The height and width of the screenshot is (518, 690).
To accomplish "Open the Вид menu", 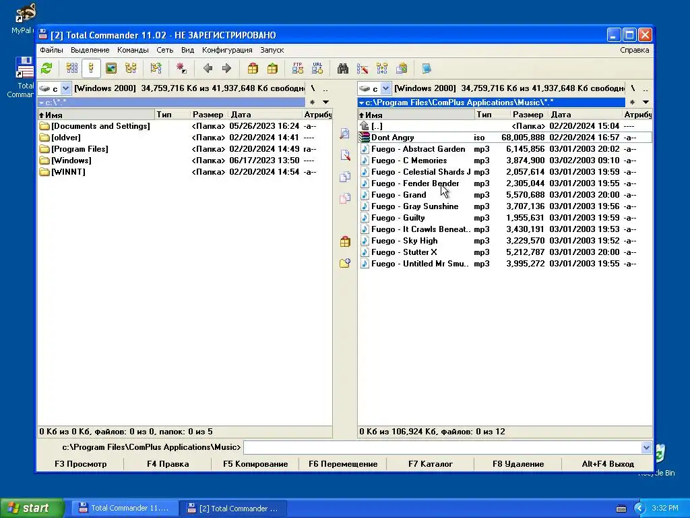I will pos(187,50).
